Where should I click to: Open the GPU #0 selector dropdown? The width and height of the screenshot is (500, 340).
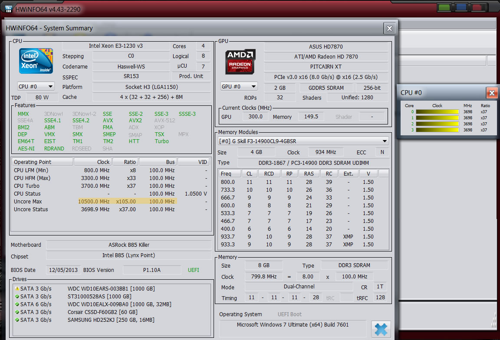click(x=239, y=86)
